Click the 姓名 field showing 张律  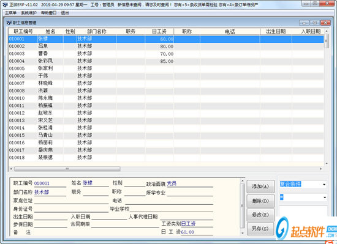tap(96, 183)
